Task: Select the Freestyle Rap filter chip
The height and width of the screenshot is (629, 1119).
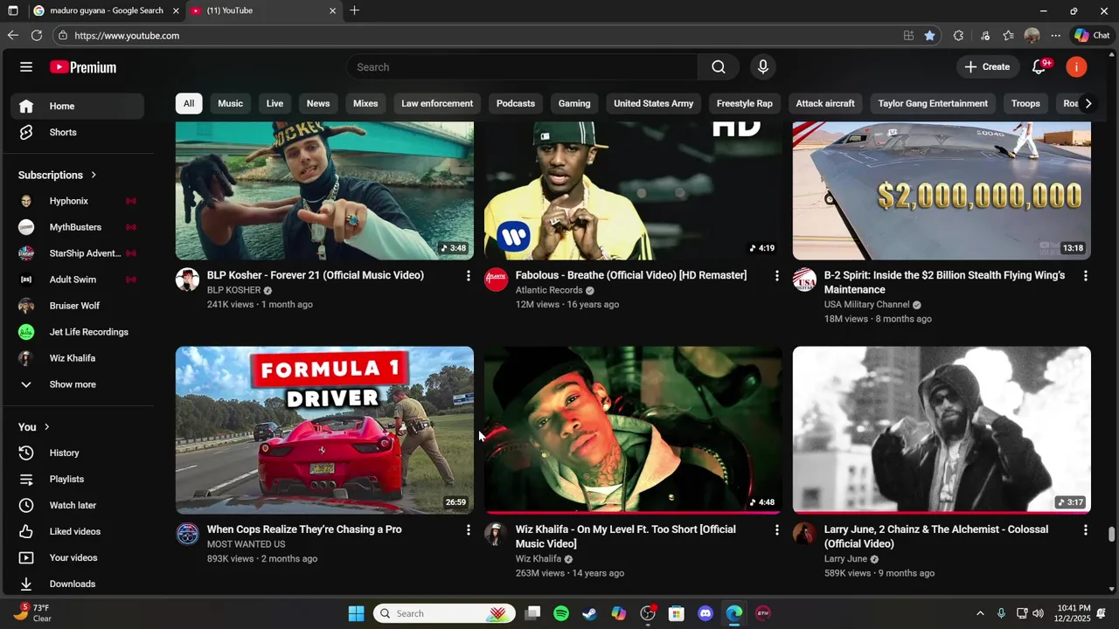Action: [x=745, y=104]
